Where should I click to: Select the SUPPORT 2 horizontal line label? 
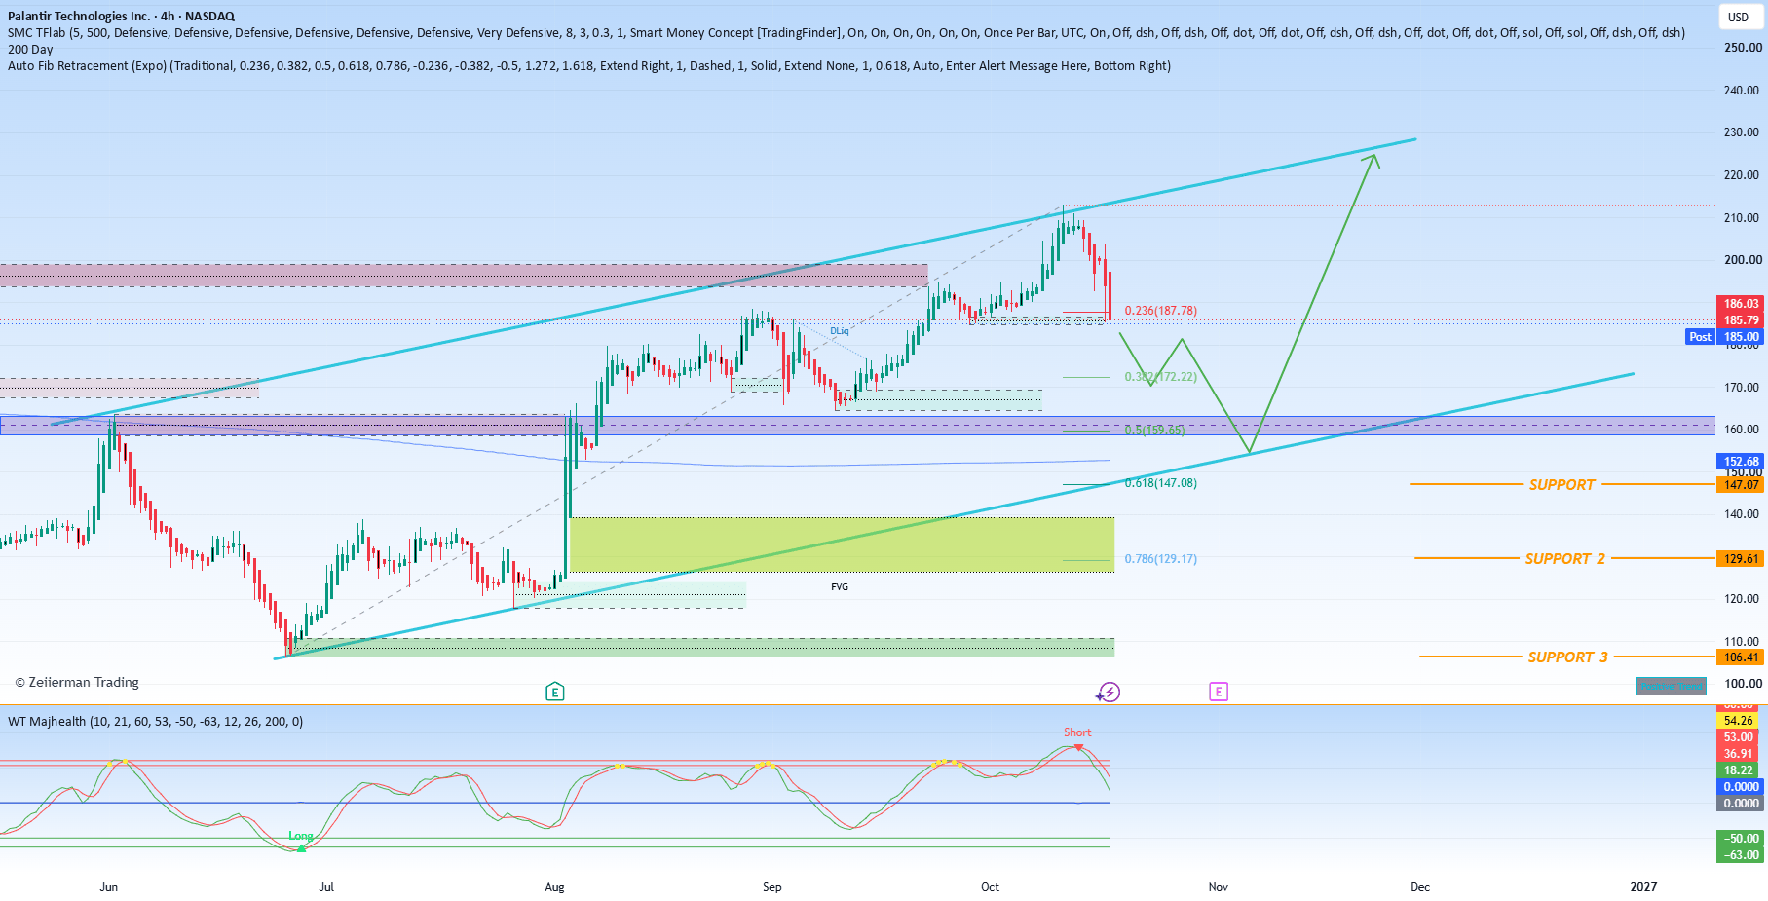pyautogui.click(x=1564, y=558)
